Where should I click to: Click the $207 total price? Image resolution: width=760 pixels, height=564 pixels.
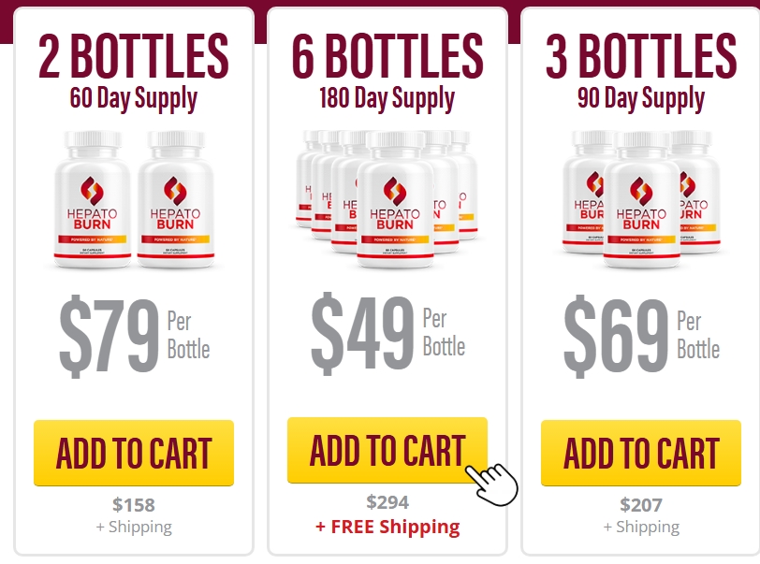641,505
